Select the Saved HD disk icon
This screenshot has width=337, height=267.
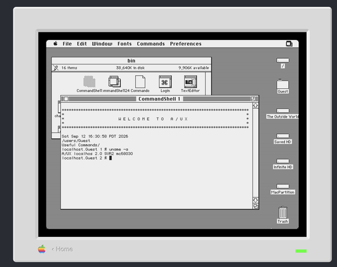tap(283, 136)
